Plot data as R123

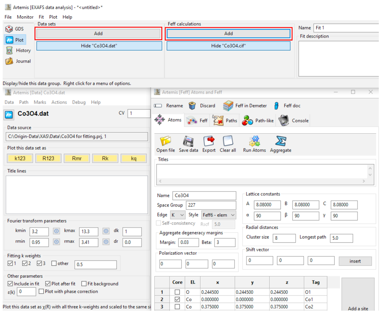coord(48,158)
